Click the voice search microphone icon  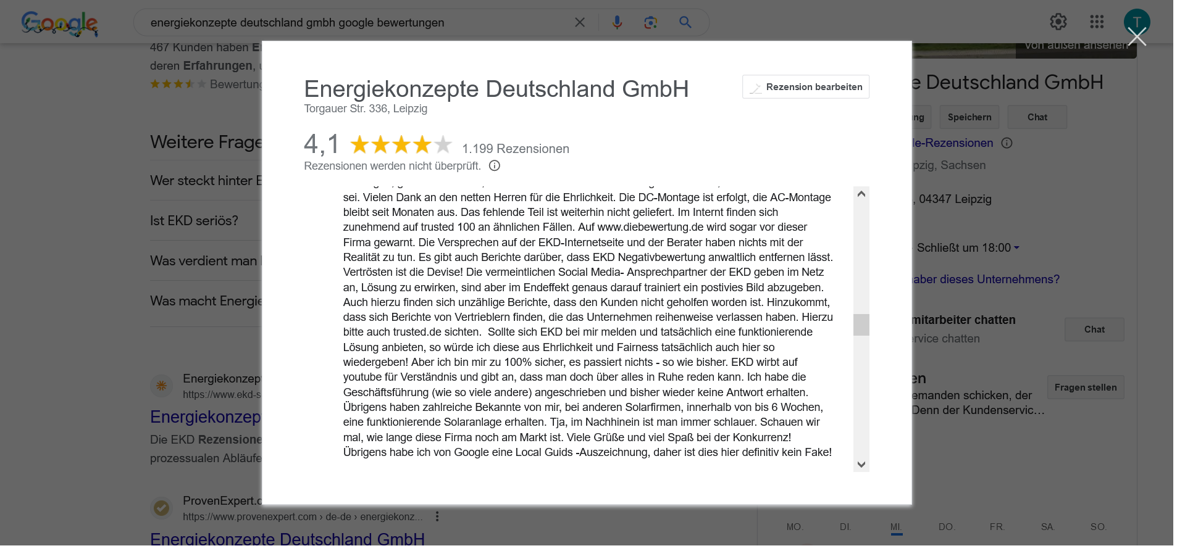click(616, 23)
